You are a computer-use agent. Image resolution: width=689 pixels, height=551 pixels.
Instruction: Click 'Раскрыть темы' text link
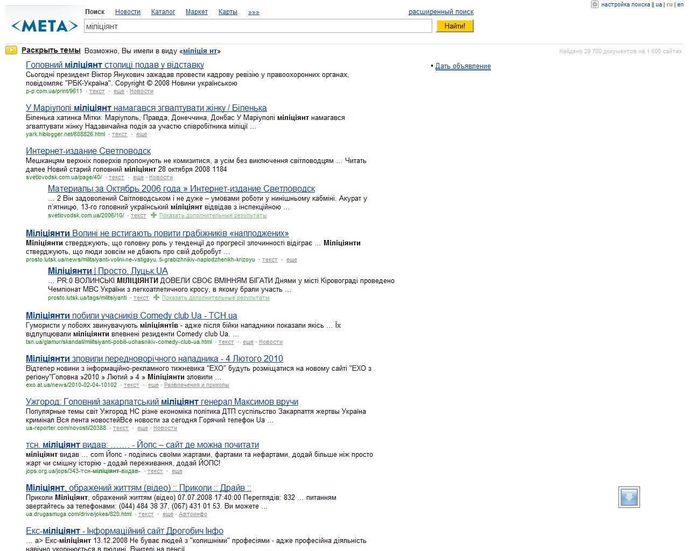click(x=51, y=51)
